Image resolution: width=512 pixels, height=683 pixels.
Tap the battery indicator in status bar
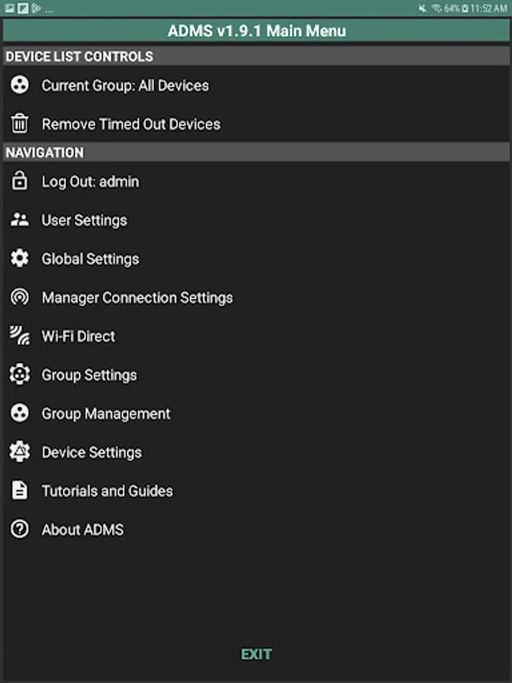click(466, 8)
